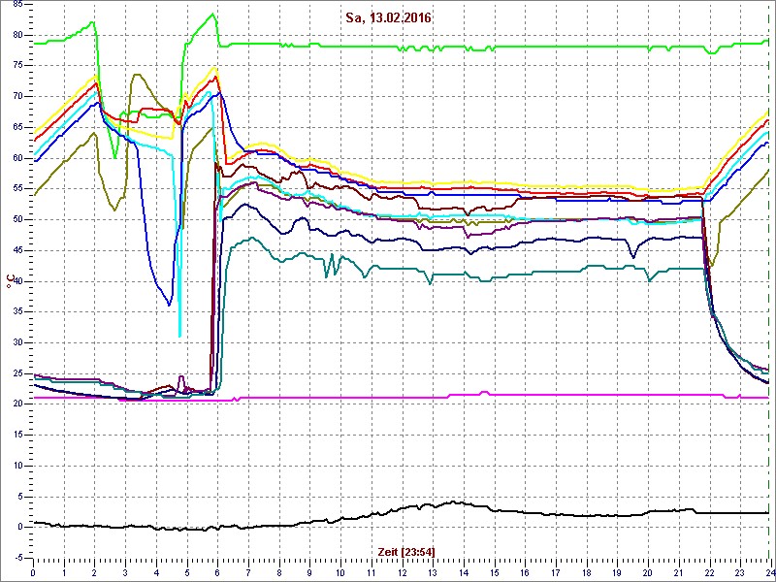Click the "55" value on the temperature axis
Viewport: 776px width, 582px height.
(x=17, y=189)
